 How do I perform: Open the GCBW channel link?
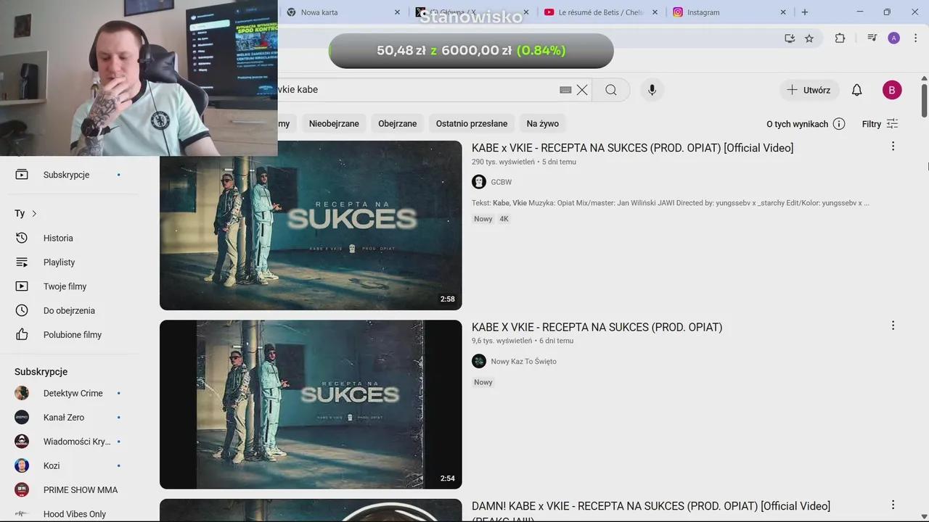[x=502, y=182]
